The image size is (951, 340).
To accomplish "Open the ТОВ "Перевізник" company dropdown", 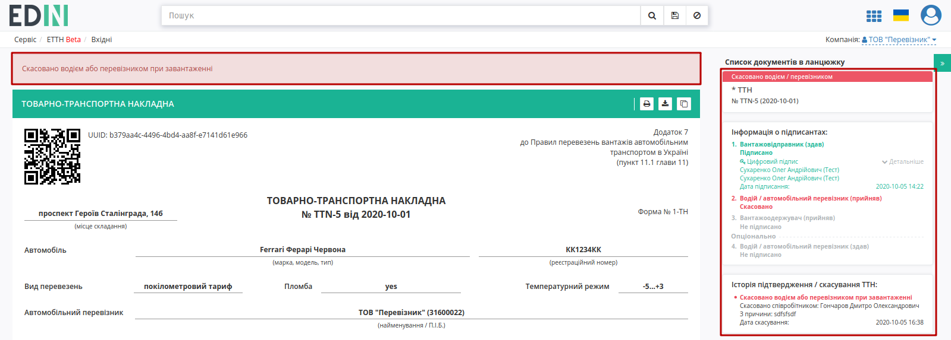I will [x=899, y=40].
